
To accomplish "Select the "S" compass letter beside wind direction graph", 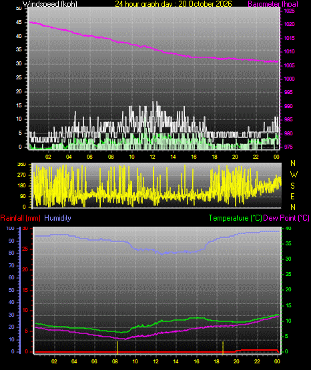I will click(x=292, y=186).
